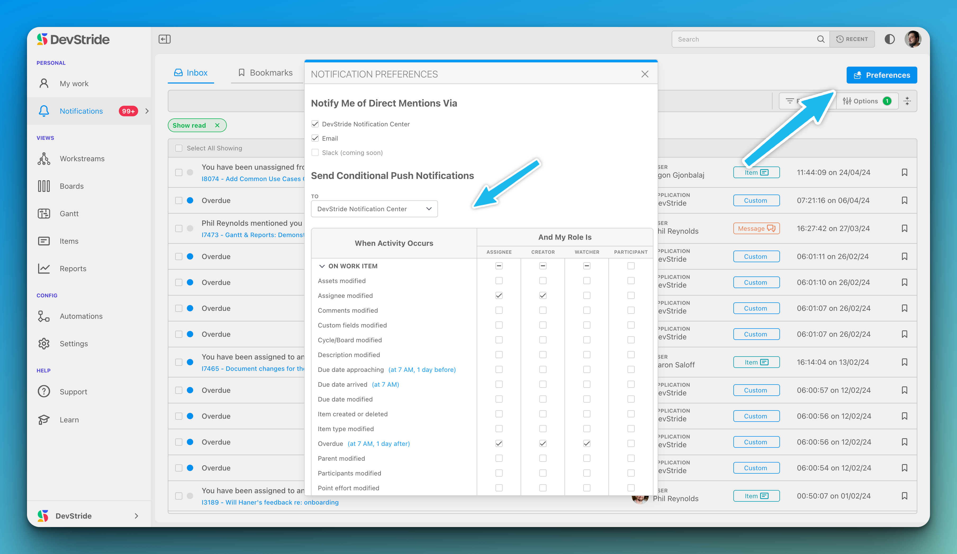This screenshot has height=554, width=957.
Task: Click the collapse rows icon beside Options
Action: coord(908,101)
